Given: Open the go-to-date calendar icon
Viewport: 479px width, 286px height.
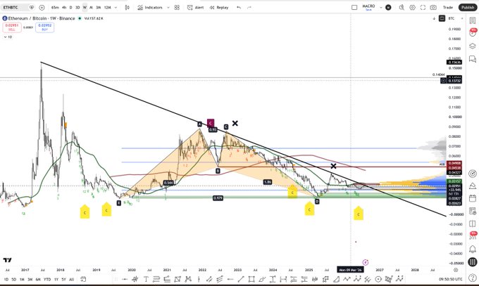Looking at the screenshot, I should point(83,279).
